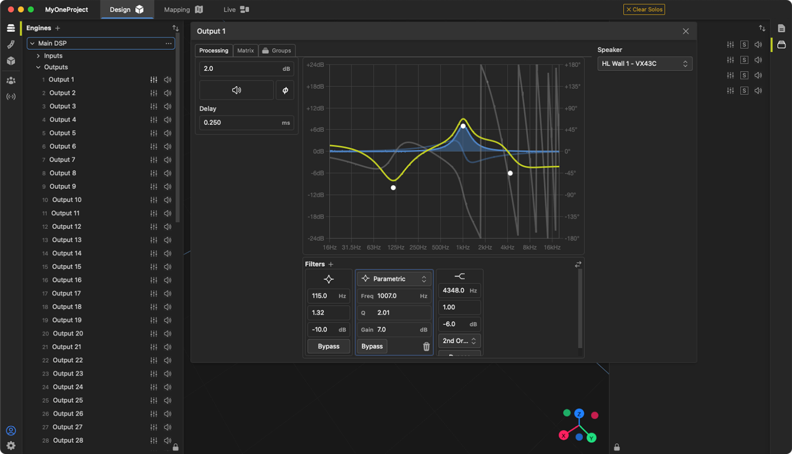The image size is (792, 454).
Task: Click the Clear Solos button
Action: [x=644, y=10]
